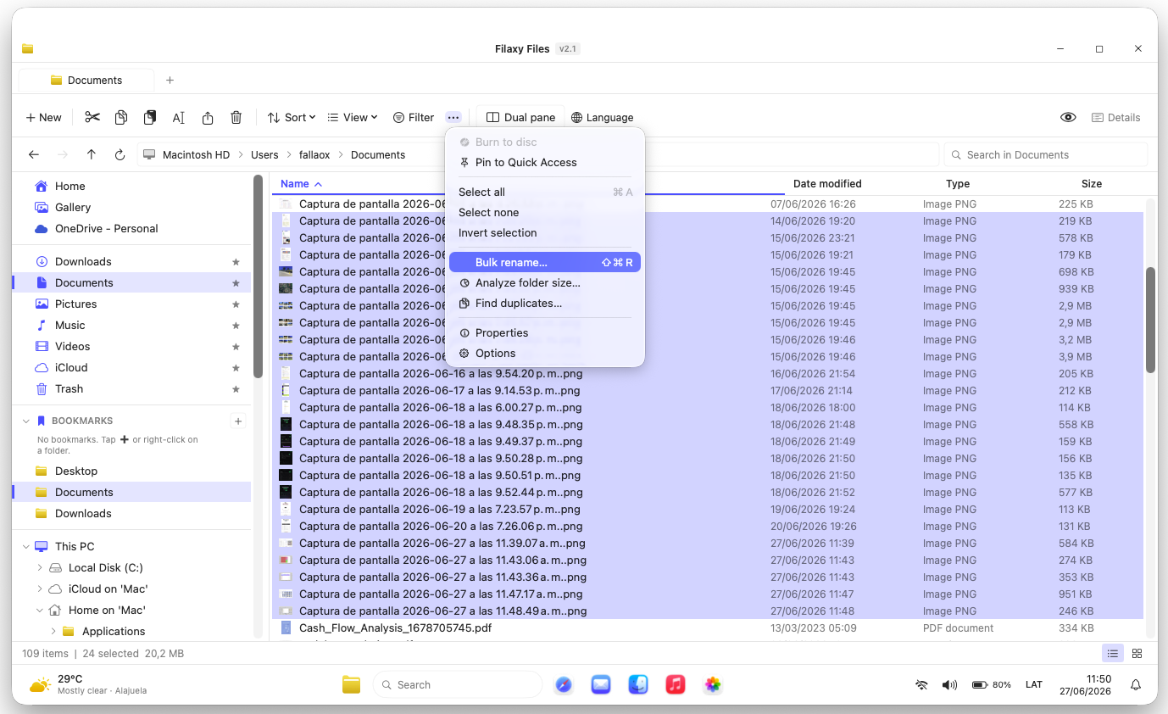This screenshot has width=1168, height=714.
Task: Click Select all in the menu
Action: coord(545,192)
